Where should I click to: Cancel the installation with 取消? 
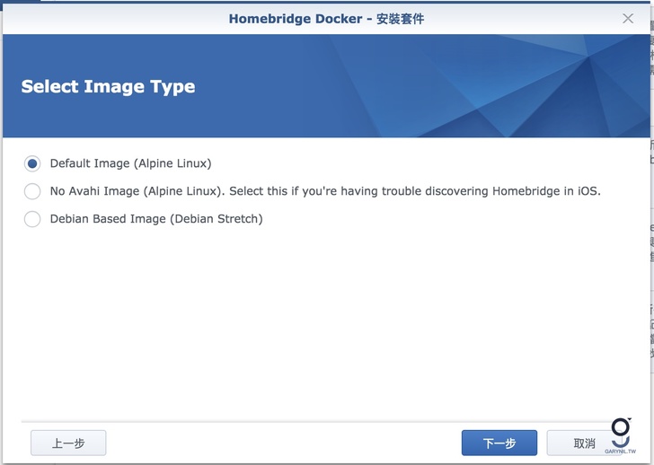tap(584, 443)
